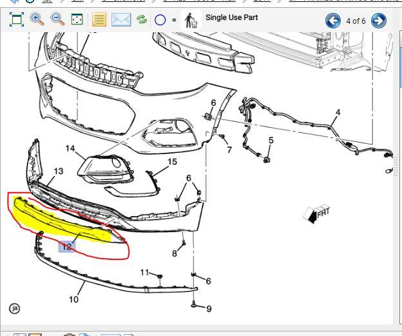402x336 pixels.
Task: Zoom out with the minus magnifier
Action: (58, 20)
